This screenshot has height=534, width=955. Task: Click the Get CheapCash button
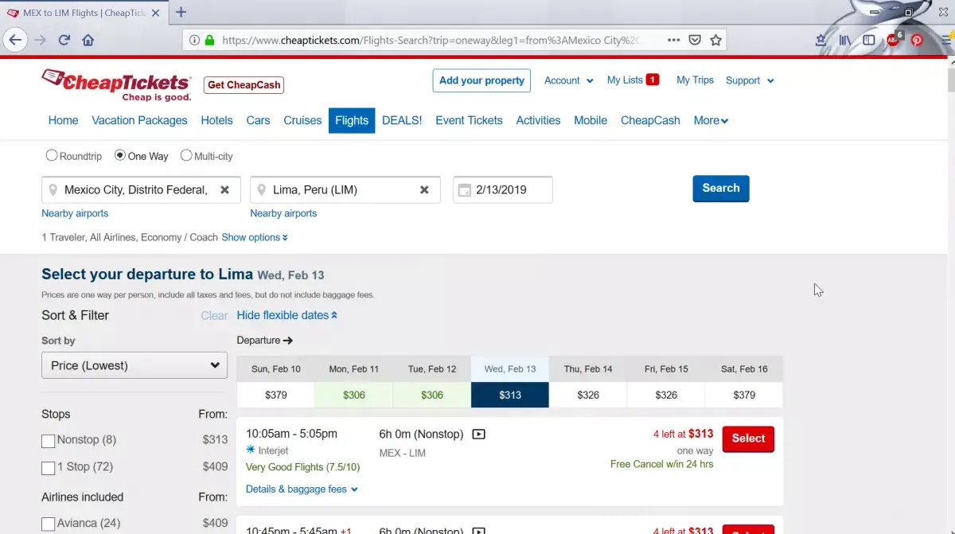[x=244, y=85]
